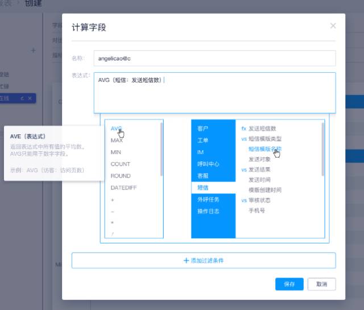
Task: Click the field list scrollbar
Action: point(322,149)
